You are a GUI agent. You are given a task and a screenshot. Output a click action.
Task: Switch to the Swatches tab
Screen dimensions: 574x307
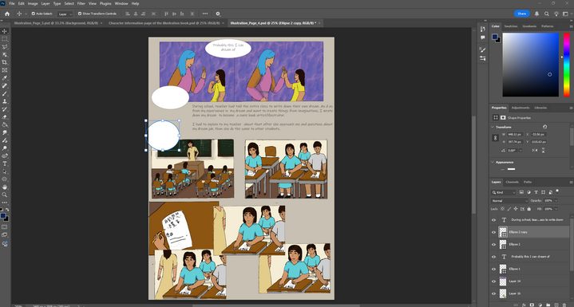click(511, 26)
